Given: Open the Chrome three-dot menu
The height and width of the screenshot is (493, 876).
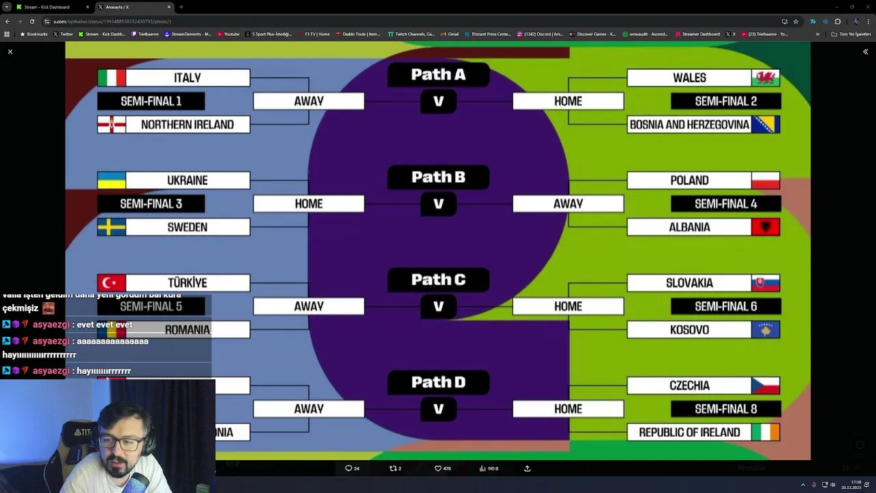Looking at the screenshot, I should click(x=868, y=21).
